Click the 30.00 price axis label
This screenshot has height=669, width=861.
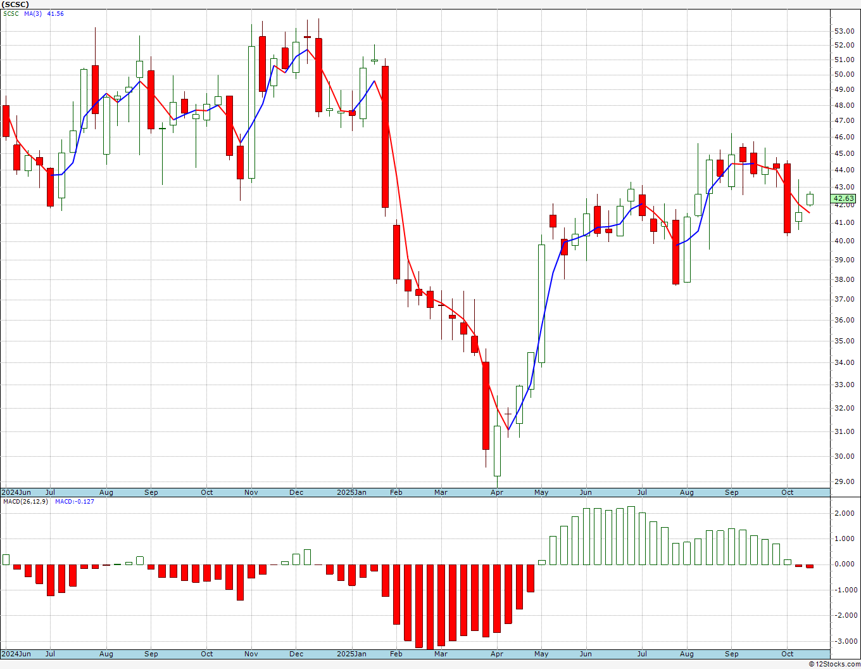tap(844, 457)
